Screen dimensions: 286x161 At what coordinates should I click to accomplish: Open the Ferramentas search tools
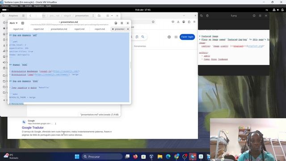(140, 46)
